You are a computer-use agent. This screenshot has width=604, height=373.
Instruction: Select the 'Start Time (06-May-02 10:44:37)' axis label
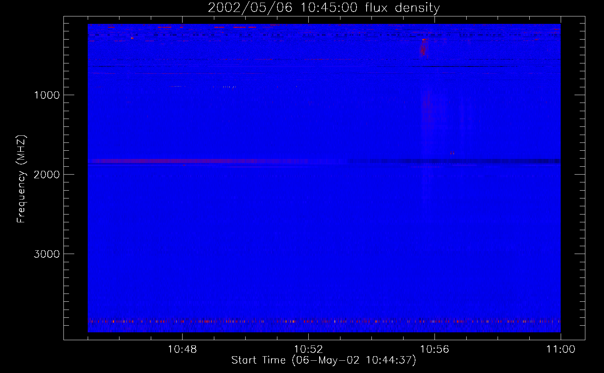(324, 360)
